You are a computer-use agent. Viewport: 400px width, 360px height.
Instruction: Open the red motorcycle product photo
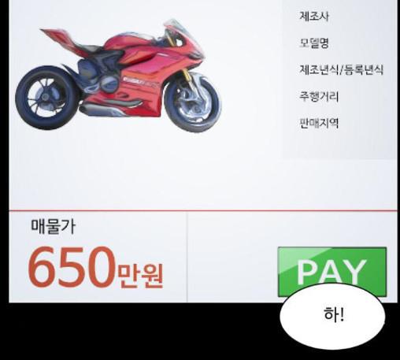coord(118,76)
